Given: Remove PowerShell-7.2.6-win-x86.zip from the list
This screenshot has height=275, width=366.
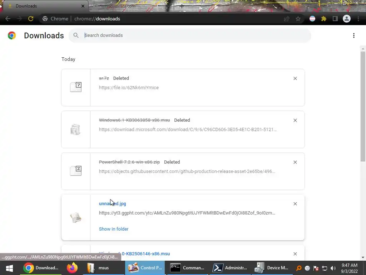Looking at the screenshot, I should [x=295, y=162].
